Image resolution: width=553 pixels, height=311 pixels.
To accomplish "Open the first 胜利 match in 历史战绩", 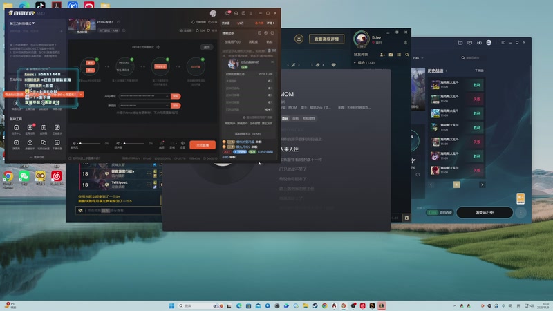I will (457, 84).
